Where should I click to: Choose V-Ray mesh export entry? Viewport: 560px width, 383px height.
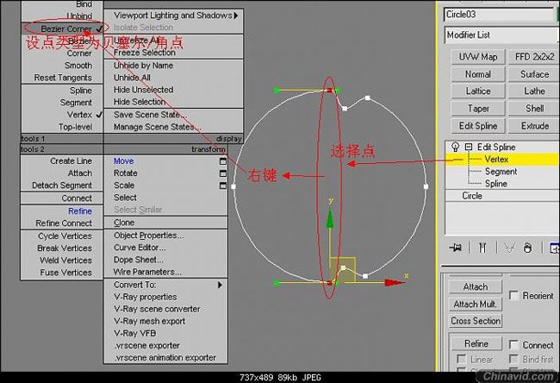coord(150,321)
